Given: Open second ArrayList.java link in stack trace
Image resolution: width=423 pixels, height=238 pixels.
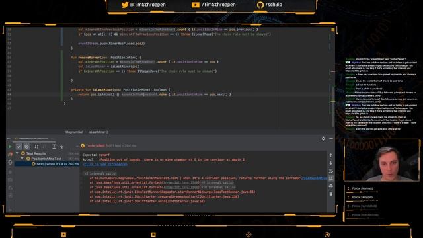Looking at the screenshot, I should 181,187.
